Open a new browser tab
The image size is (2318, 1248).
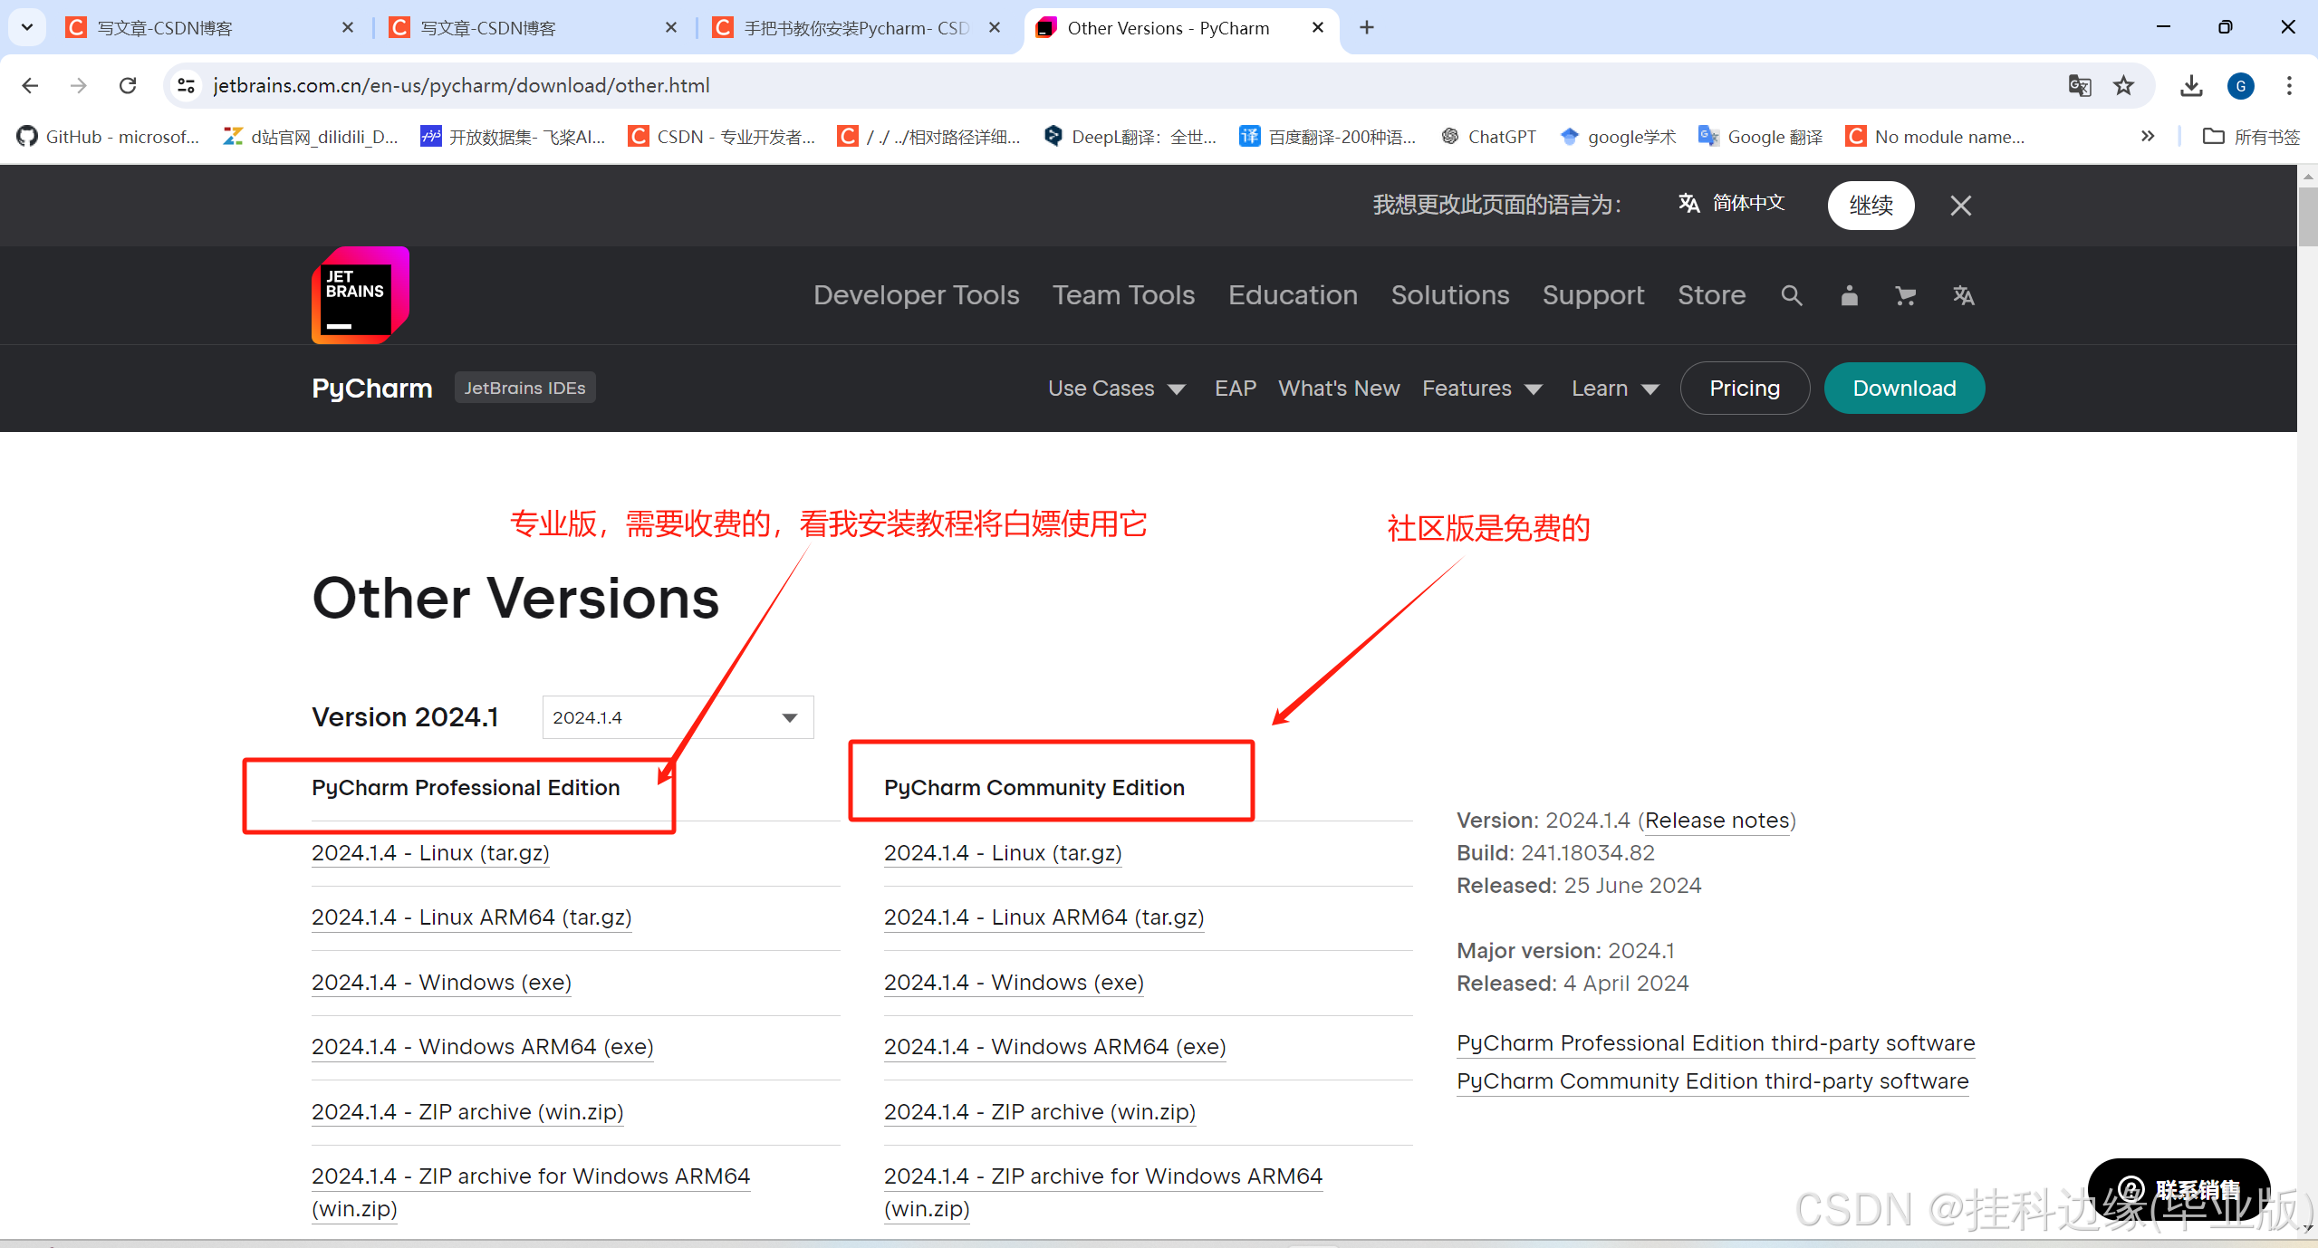pos(1367,28)
